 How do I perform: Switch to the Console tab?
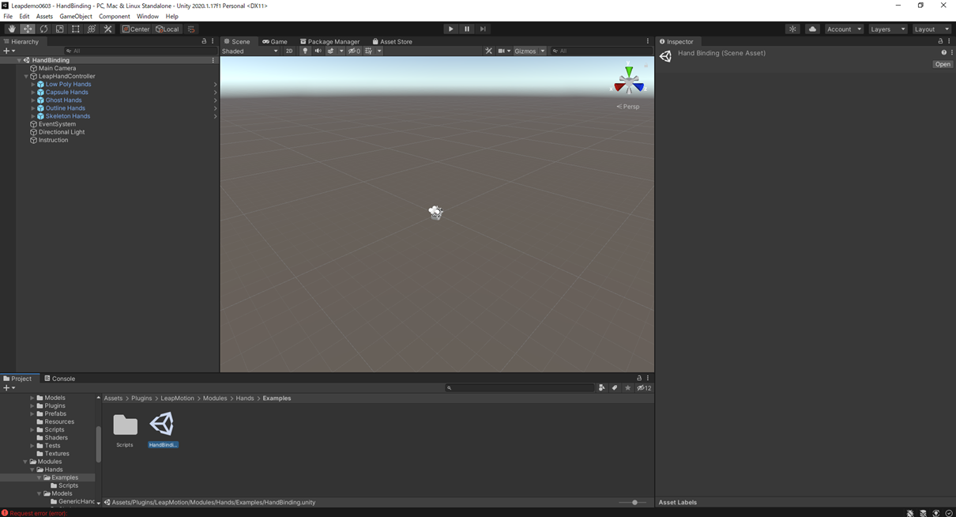tap(60, 379)
